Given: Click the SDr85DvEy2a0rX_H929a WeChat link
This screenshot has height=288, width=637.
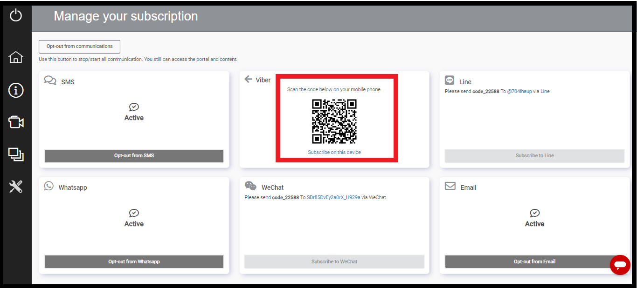Looking at the screenshot, I should (333, 198).
